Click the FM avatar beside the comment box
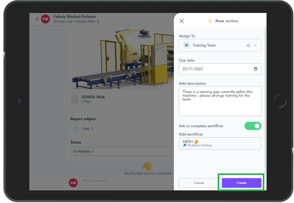This screenshot has height=203, width=294. (73, 183)
